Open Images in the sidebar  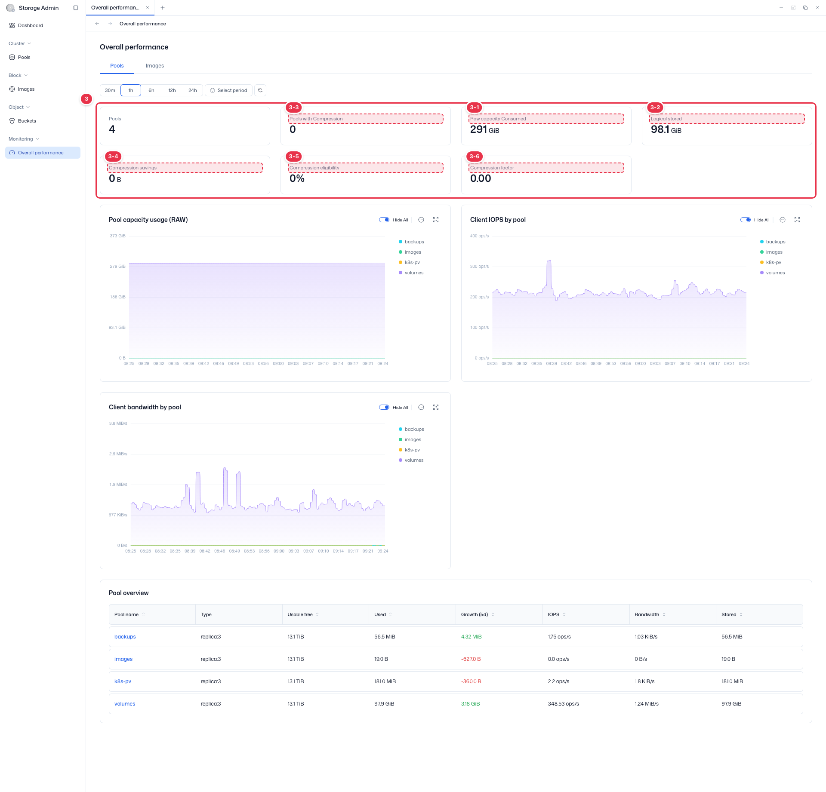(x=43, y=89)
